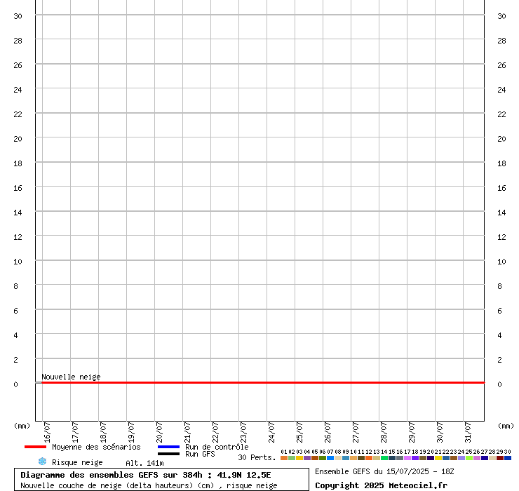This screenshot has height=491, width=519.
Task: Select the yellow perturbation 21 swatch
Action: point(438,458)
